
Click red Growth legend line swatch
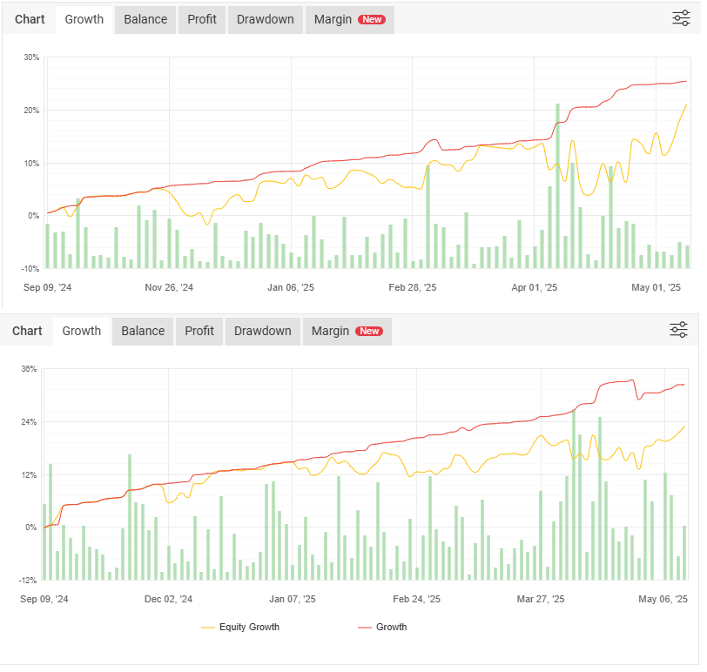365,627
